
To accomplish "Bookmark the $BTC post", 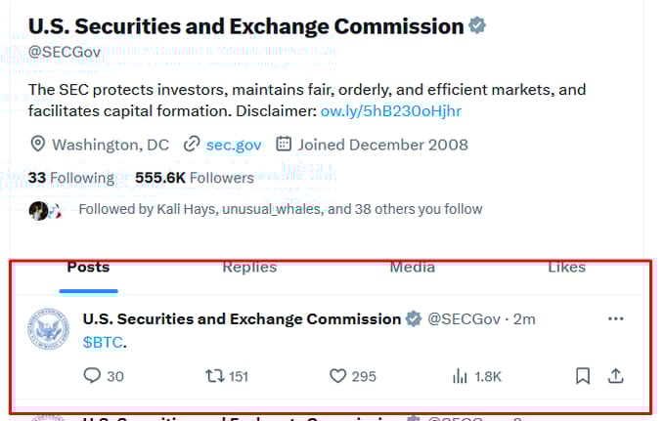I will coord(583,376).
